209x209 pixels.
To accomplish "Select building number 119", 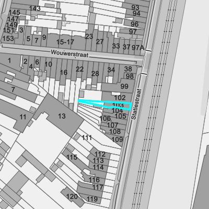I will tap(92, 199).
